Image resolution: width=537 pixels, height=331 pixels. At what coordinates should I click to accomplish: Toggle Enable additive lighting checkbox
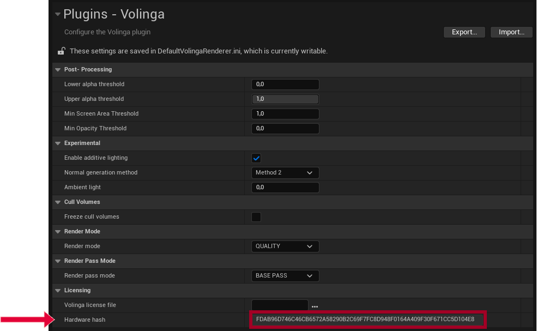(x=256, y=158)
